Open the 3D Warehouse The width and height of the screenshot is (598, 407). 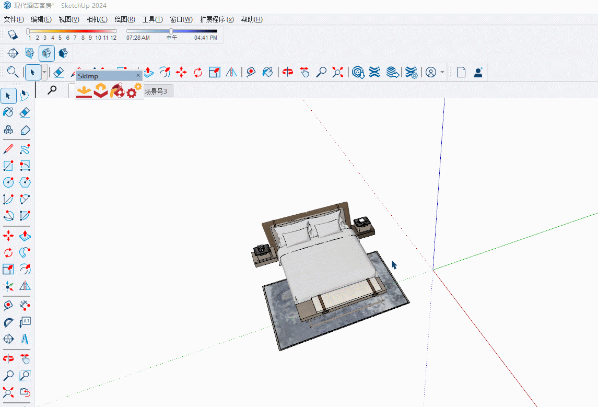coord(358,72)
